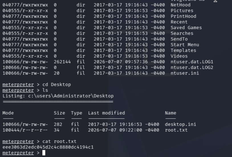Click the Start Menu directory name

185,45
